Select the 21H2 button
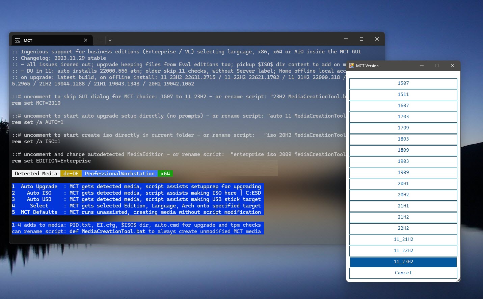This screenshot has height=299, width=483. click(403, 217)
